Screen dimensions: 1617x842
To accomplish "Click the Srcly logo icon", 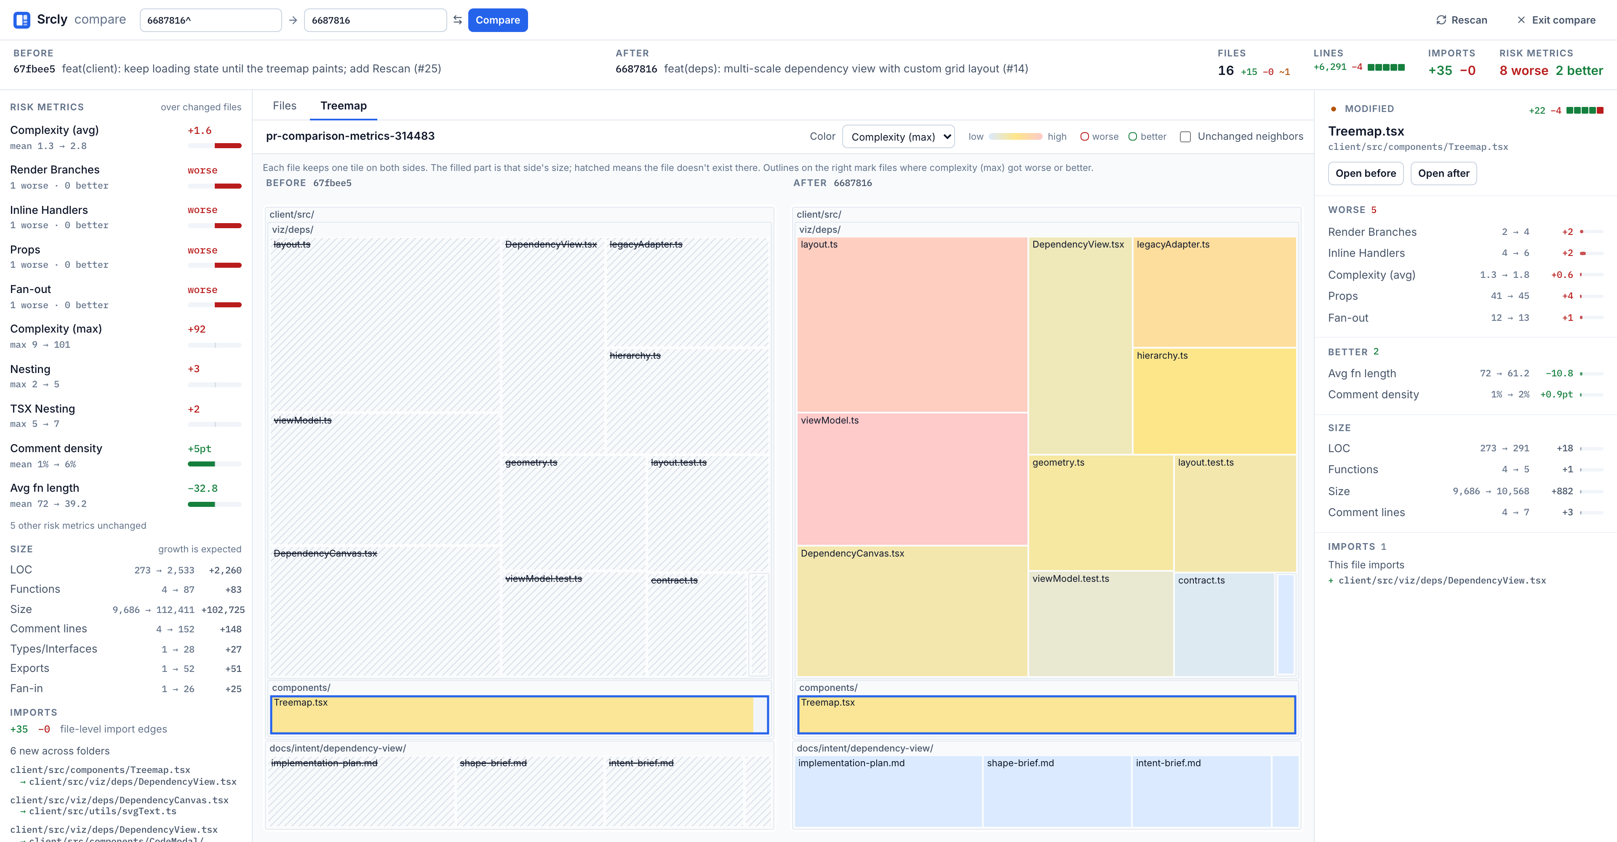I will [22, 20].
